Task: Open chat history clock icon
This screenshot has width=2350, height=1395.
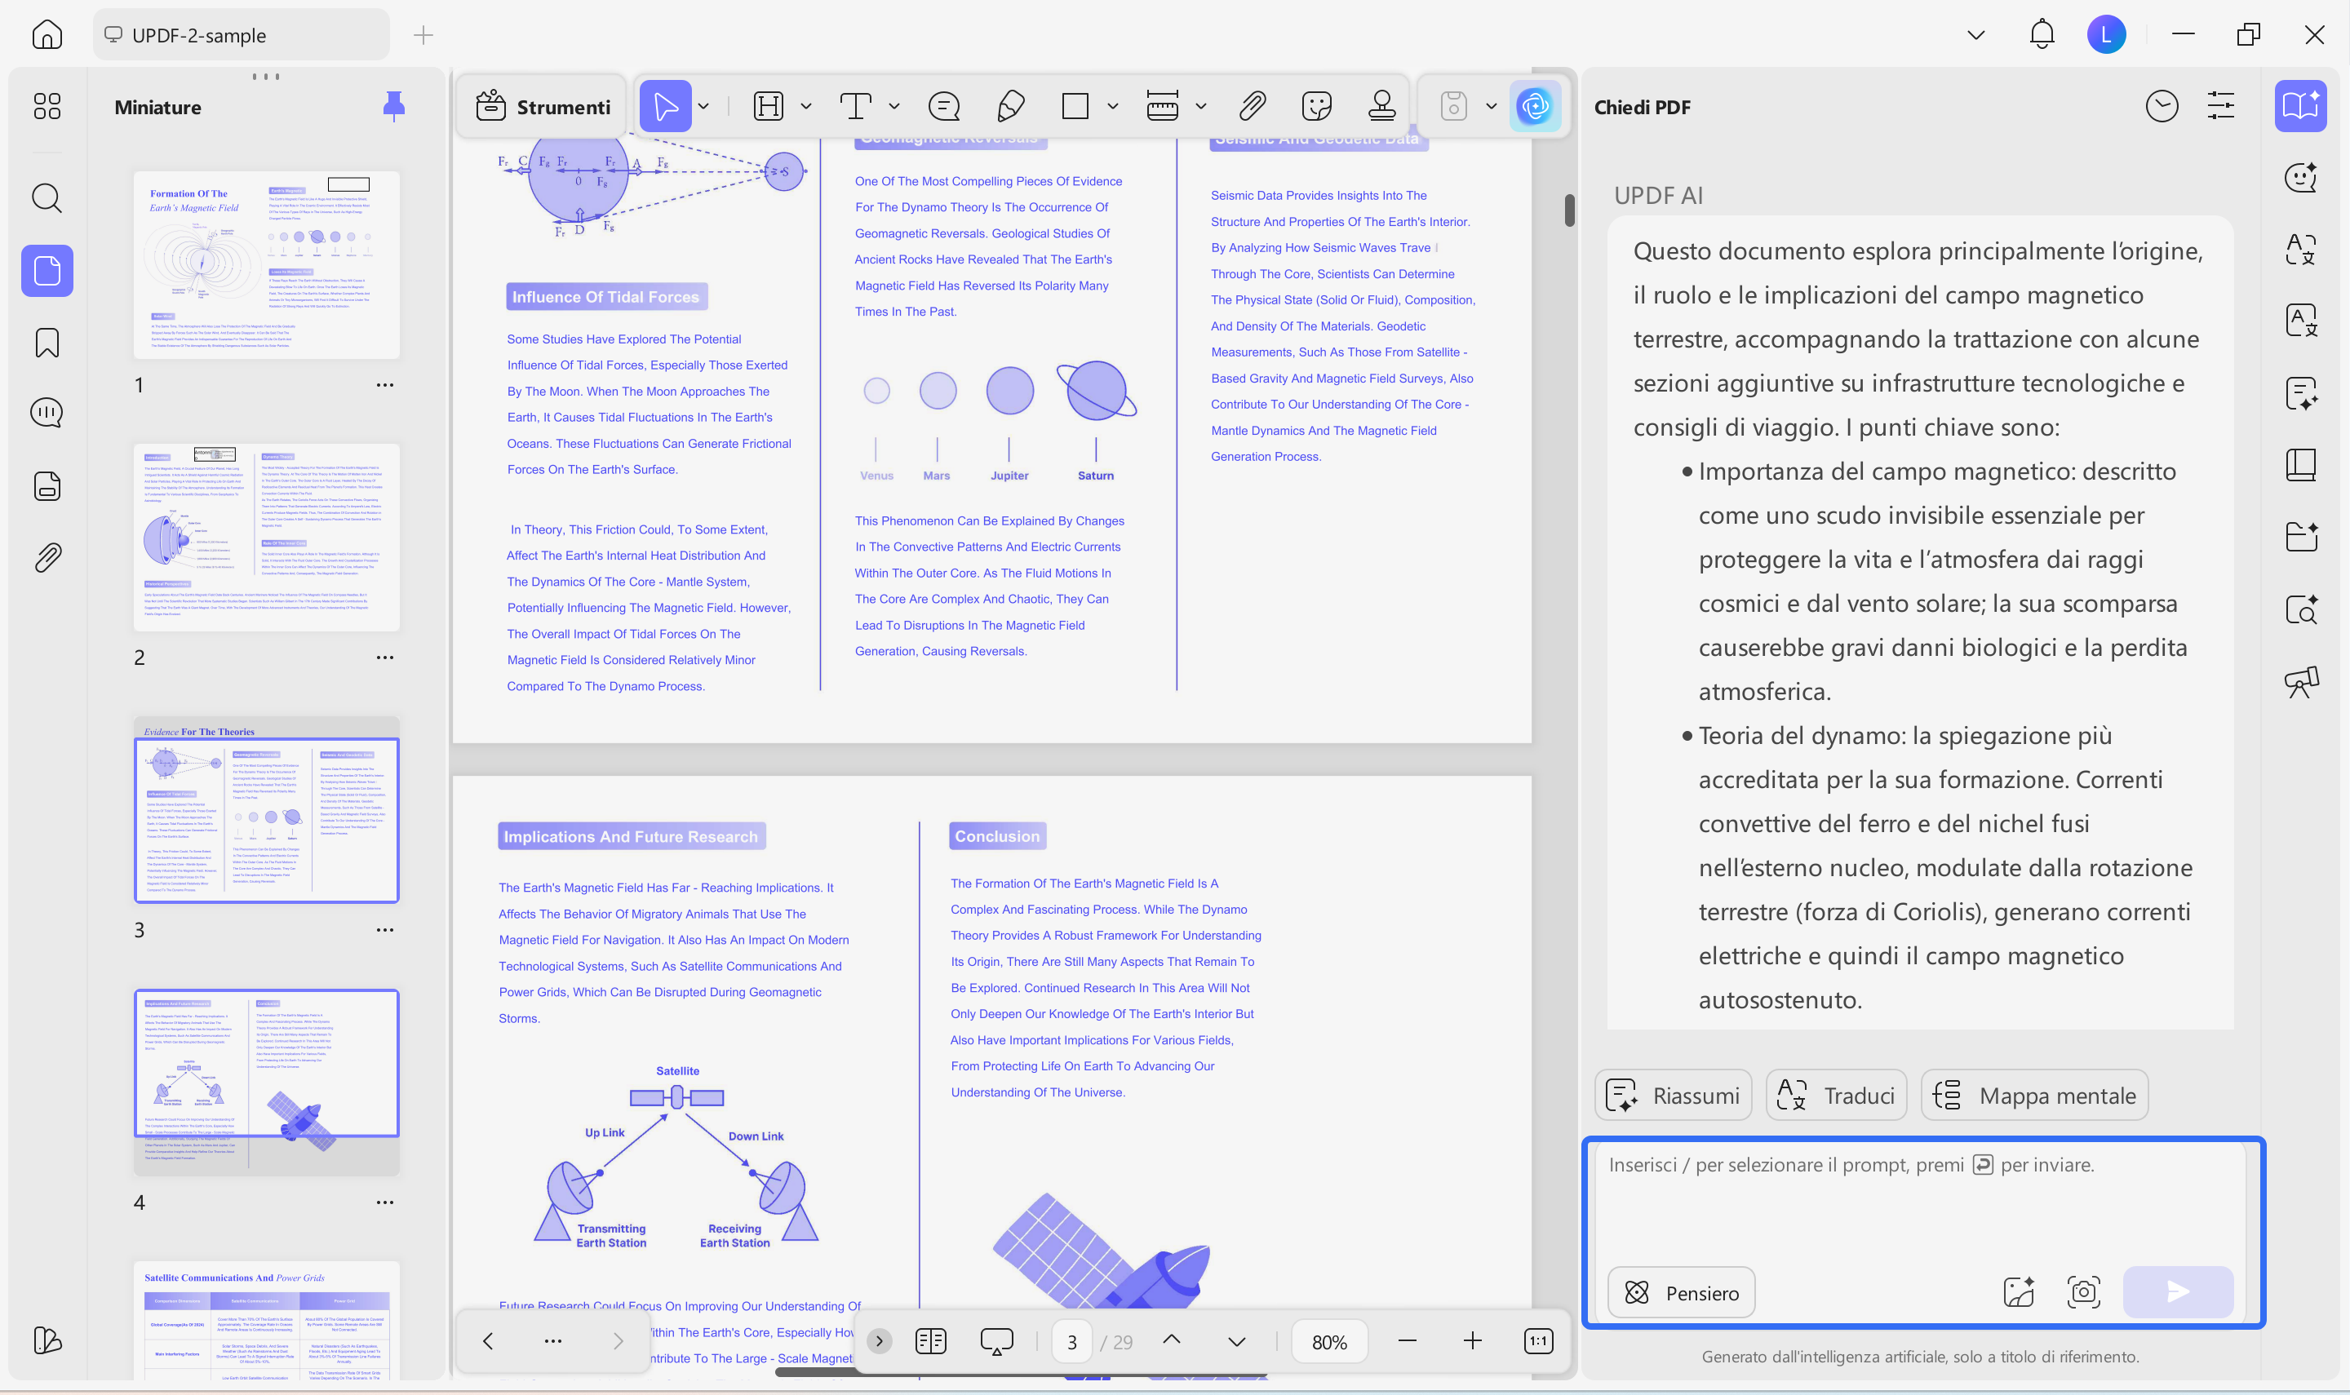Action: click(2162, 106)
